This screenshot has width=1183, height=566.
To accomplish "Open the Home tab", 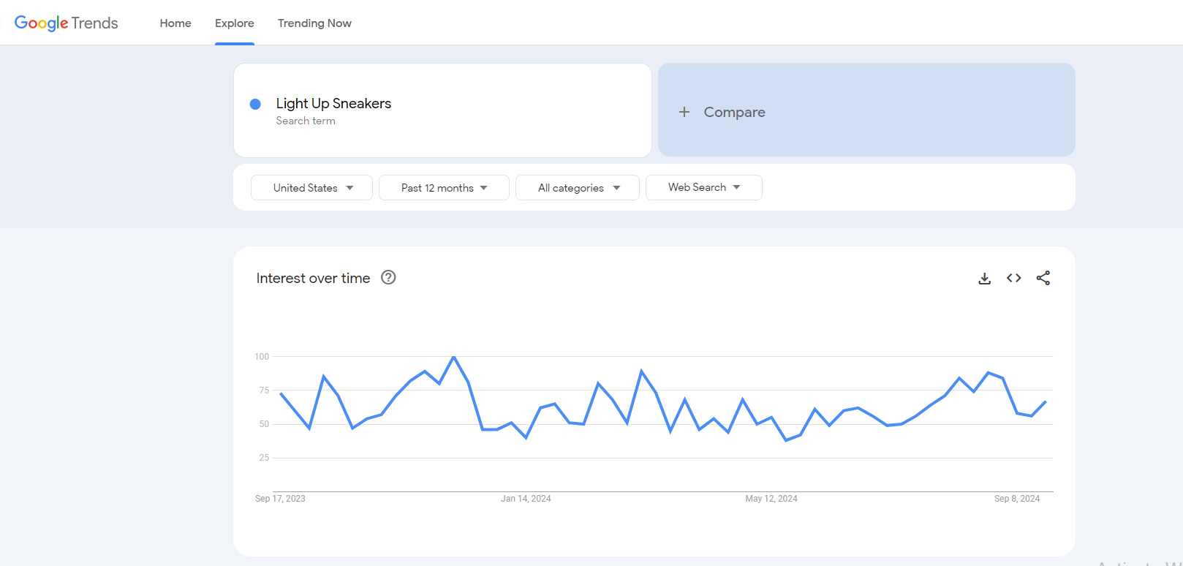I will point(175,23).
